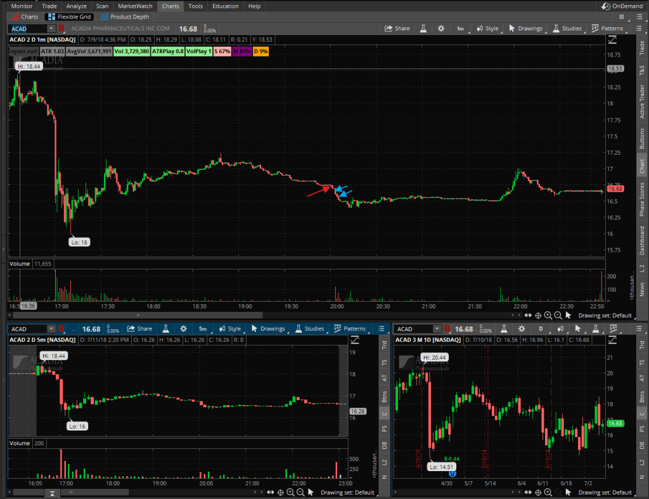Screen dimensions: 649x499
Task: Toggle the L2 panel on daily chart
Action: [641, 462]
